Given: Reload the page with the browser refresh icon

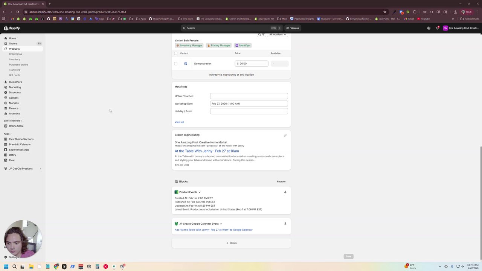Looking at the screenshot, I should point(18,12).
